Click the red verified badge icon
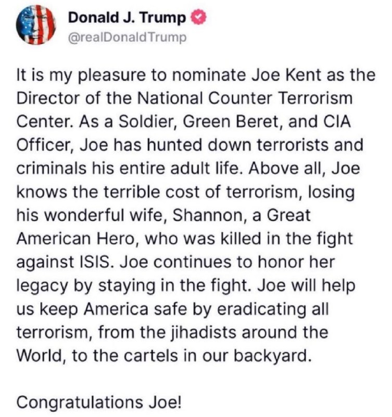This screenshot has width=392, height=417. (x=197, y=18)
